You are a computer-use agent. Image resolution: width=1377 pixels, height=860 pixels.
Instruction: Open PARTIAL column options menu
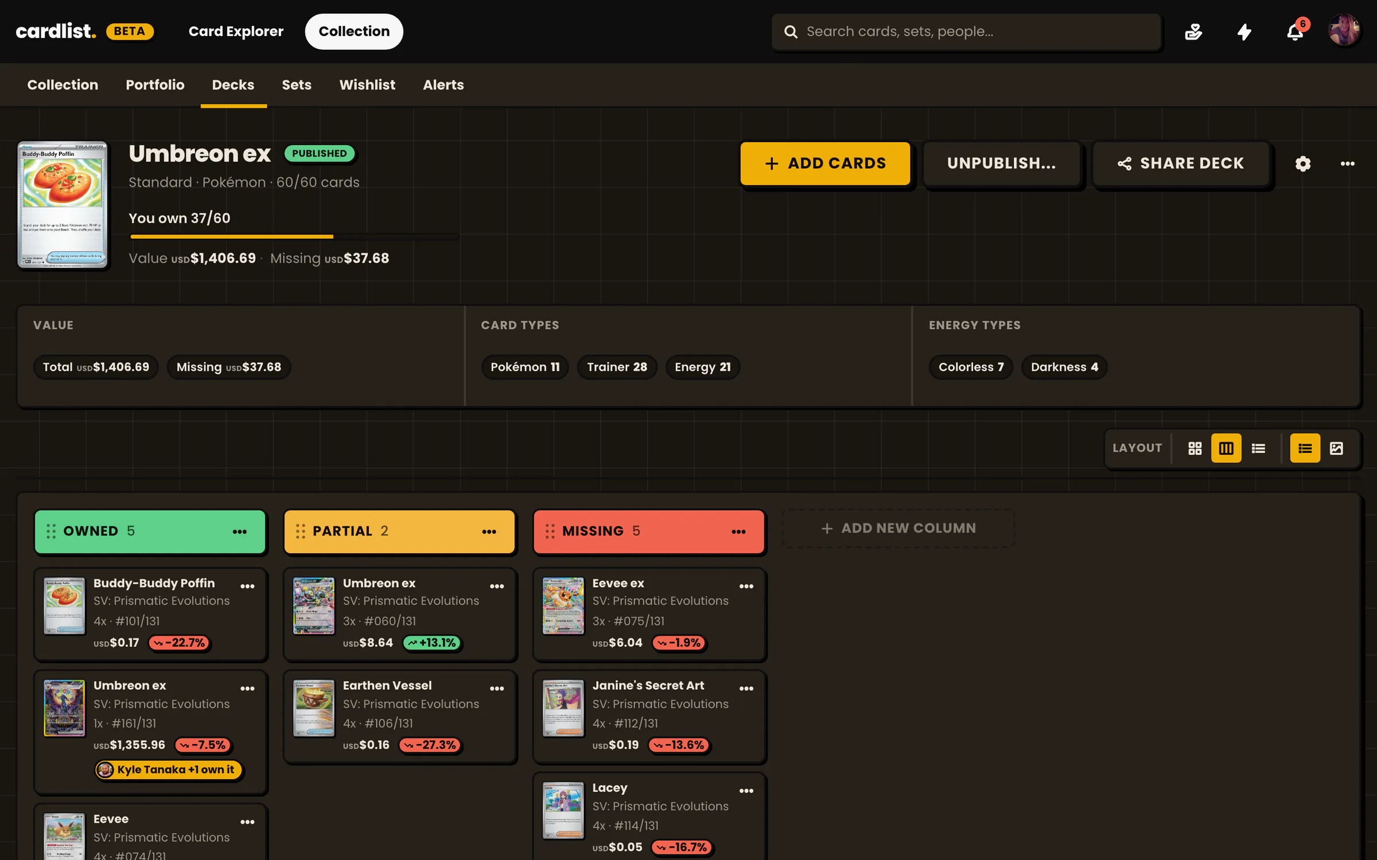pyautogui.click(x=489, y=532)
